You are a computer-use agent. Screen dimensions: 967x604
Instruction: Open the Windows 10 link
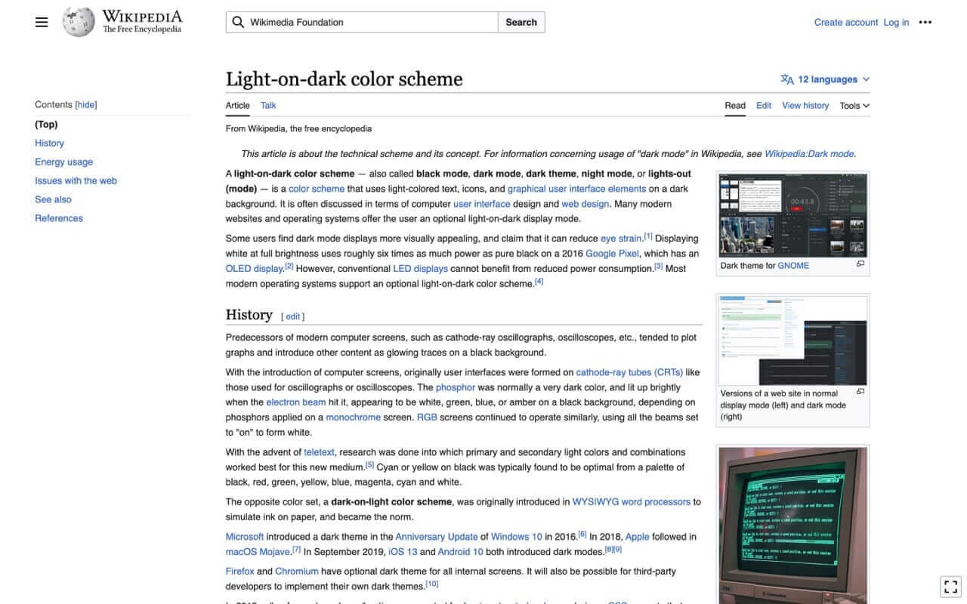tap(516, 537)
